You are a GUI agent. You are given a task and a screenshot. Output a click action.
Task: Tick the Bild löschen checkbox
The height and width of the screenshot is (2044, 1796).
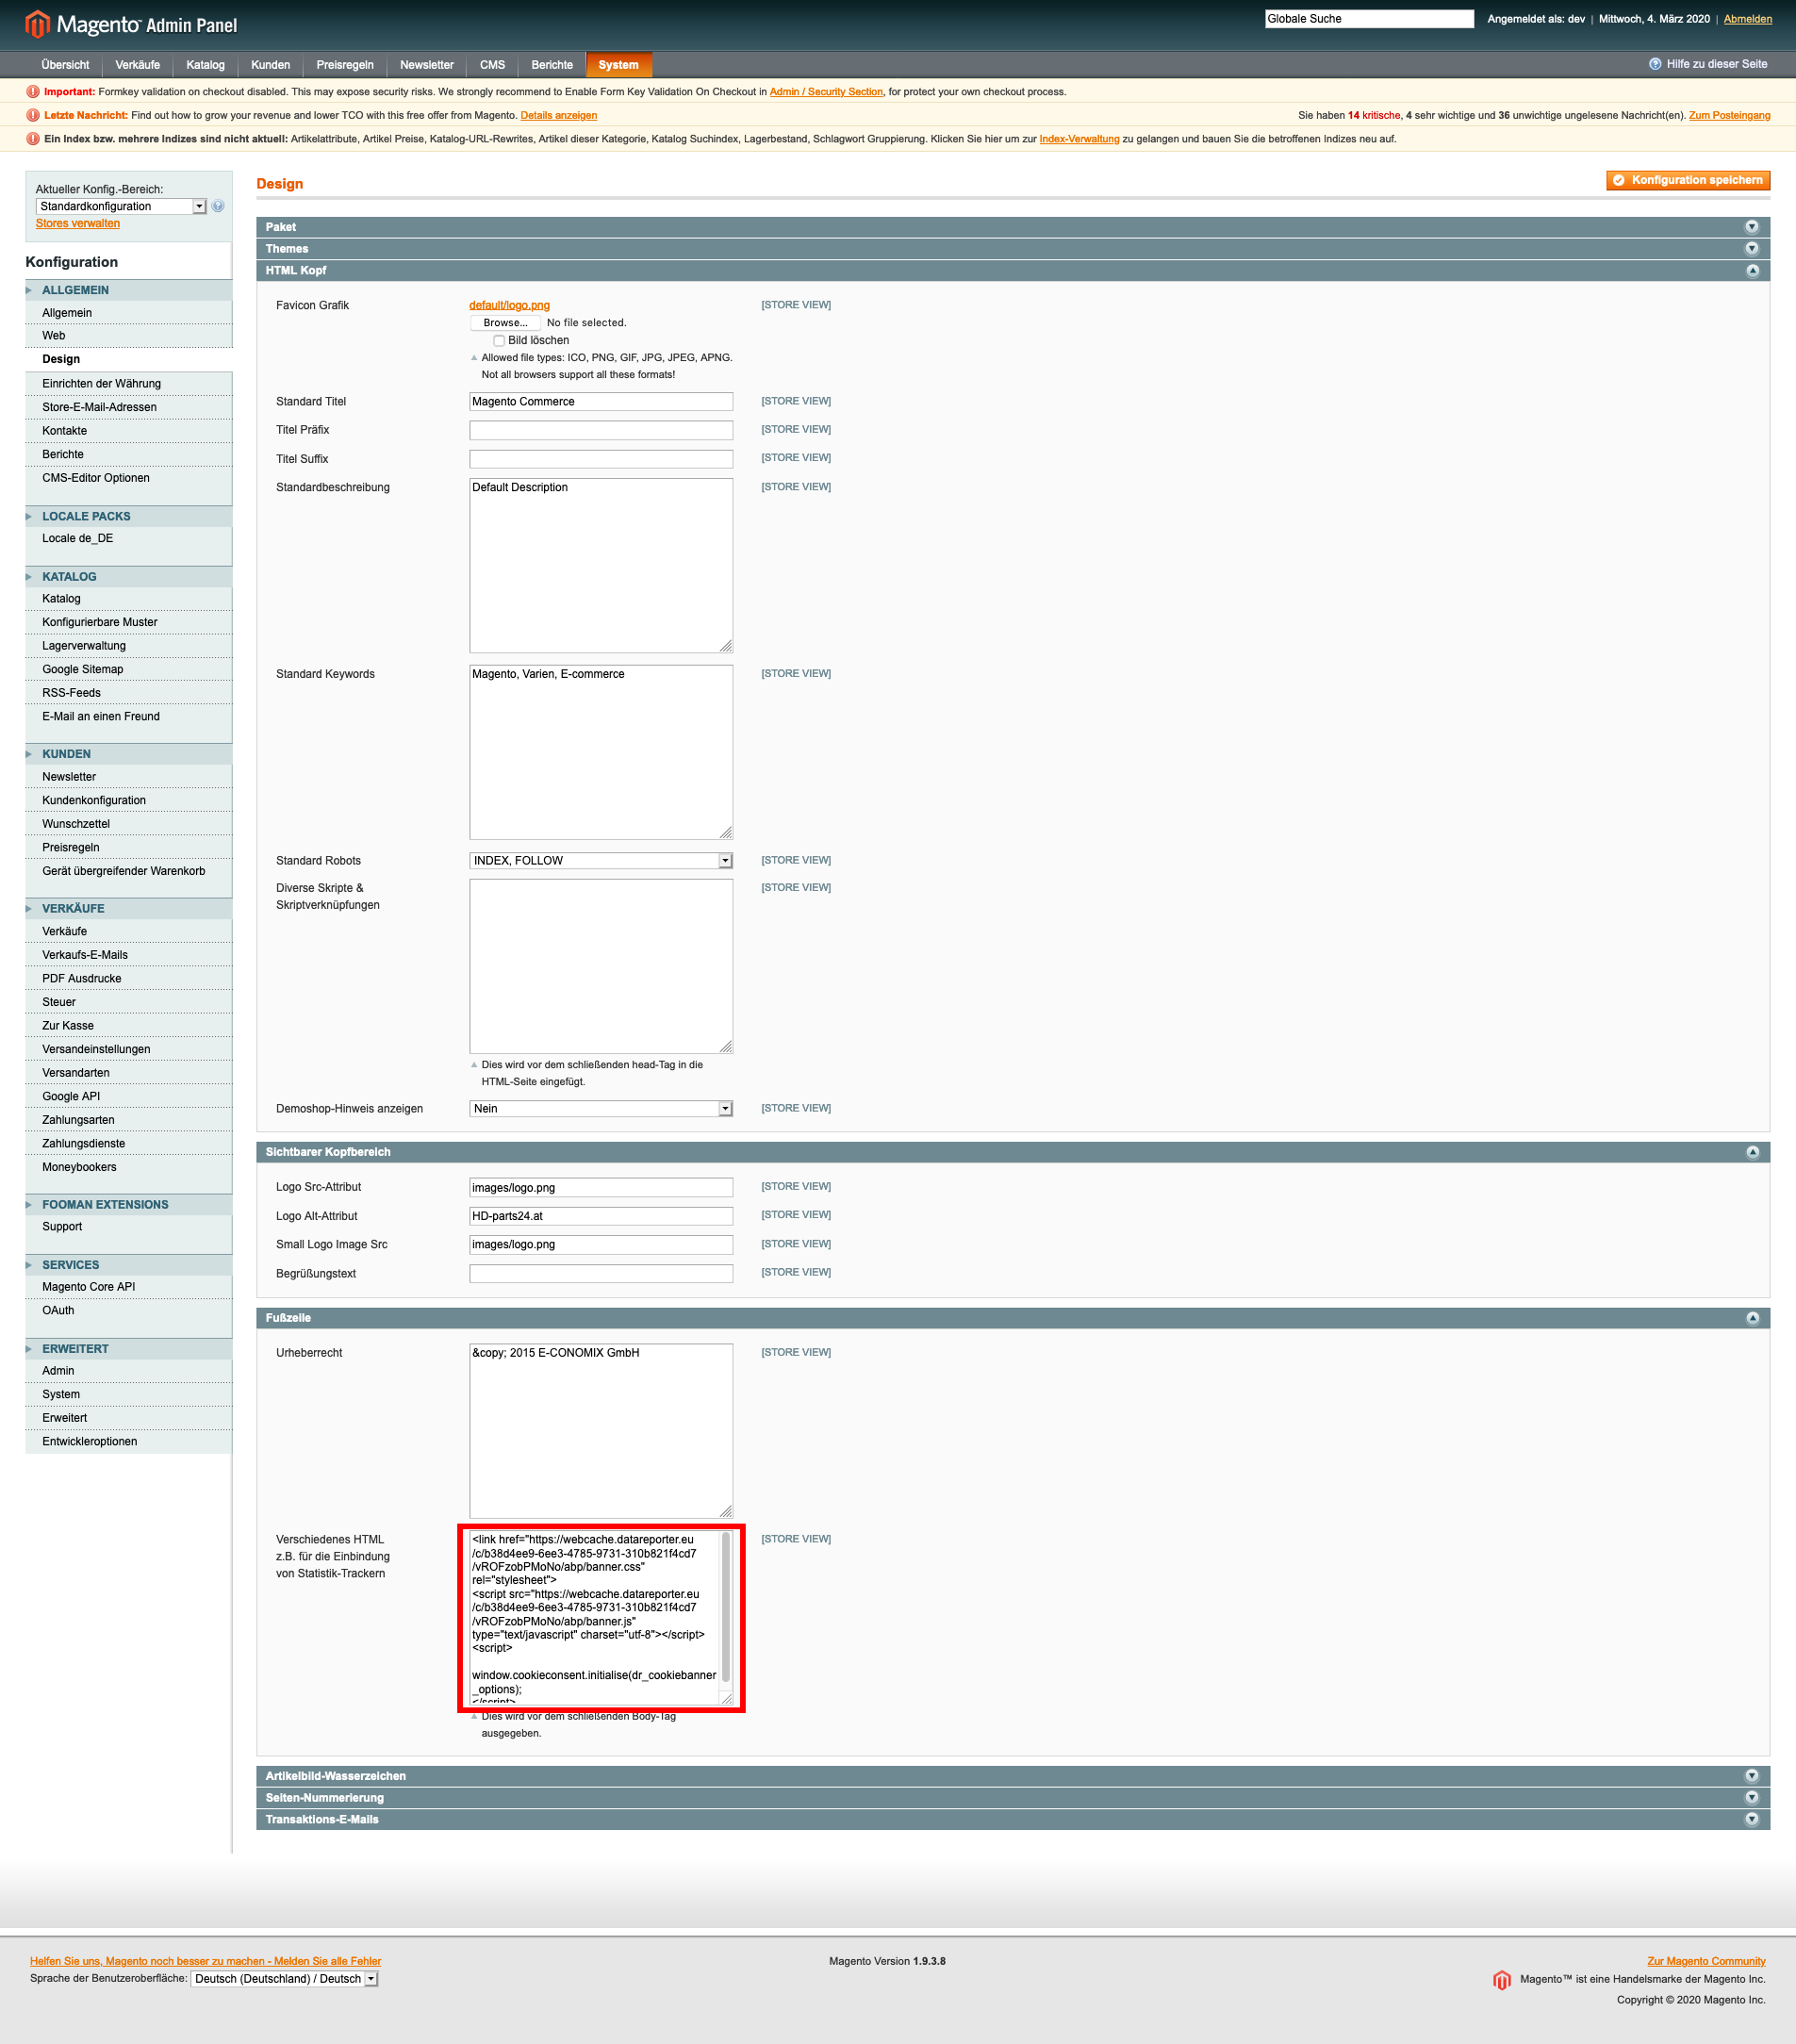tap(499, 340)
